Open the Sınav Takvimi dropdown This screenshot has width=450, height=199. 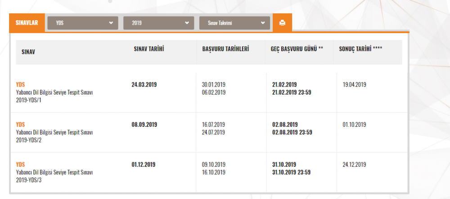(x=235, y=23)
